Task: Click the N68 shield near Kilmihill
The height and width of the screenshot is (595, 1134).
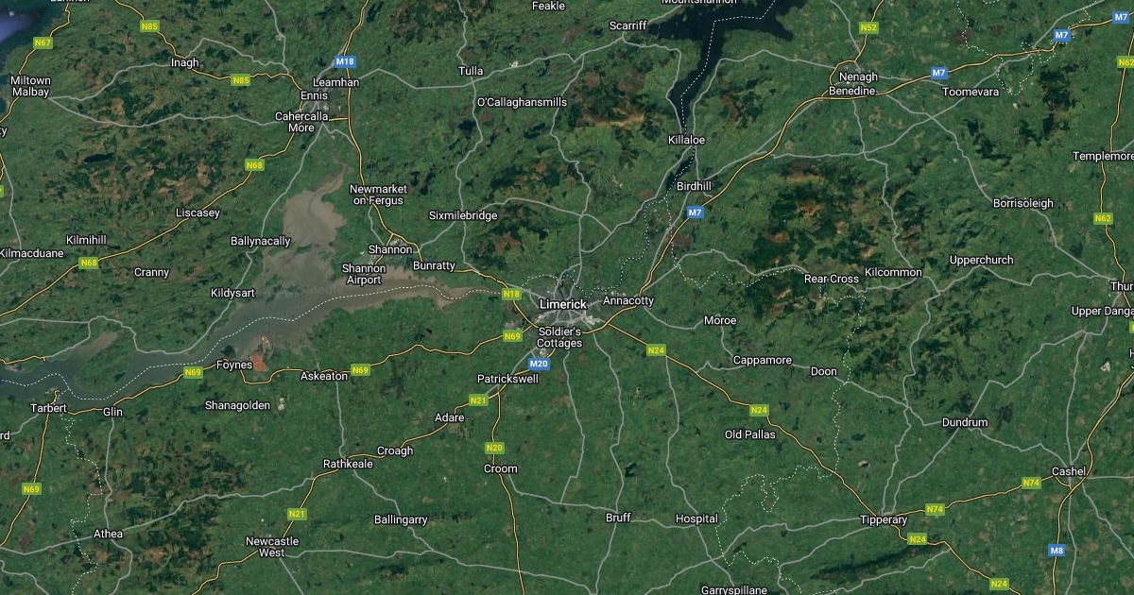Action: (x=89, y=263)
